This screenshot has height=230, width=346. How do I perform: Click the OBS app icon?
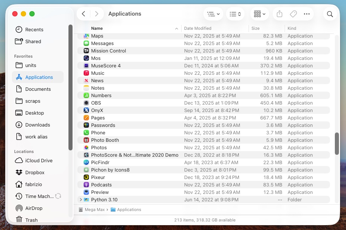pos(86,103)
